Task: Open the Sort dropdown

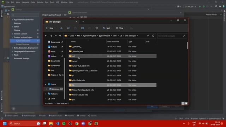Action: click(x=107, y=28)
